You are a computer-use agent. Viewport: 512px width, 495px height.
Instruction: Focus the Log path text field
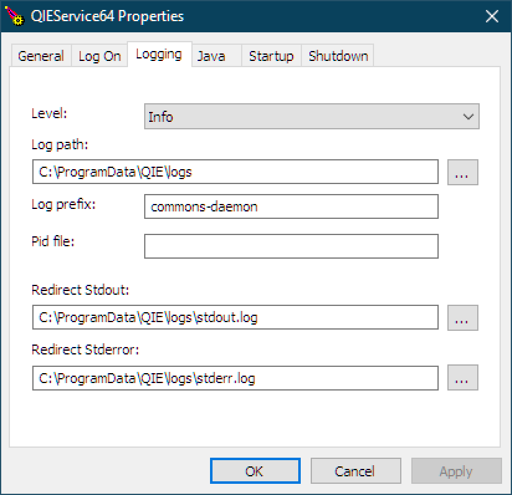pyautogui.click(x=235, y=172)
